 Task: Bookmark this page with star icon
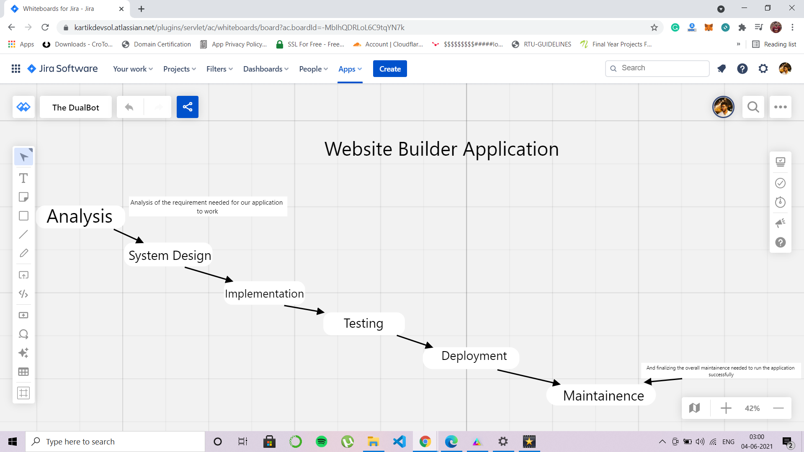click(x=654, y=28)
